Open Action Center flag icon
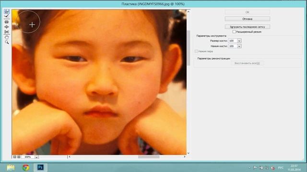Image resolution: width=307 pixels, height=172 pixels. click(x=255, y=168)
